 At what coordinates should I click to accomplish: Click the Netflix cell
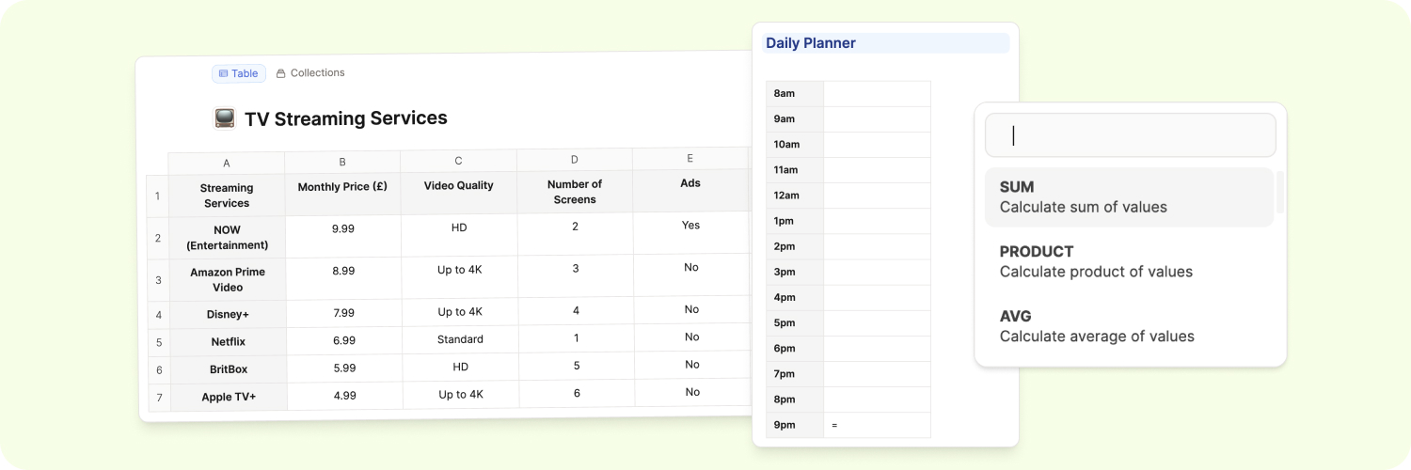coord(228,342)
